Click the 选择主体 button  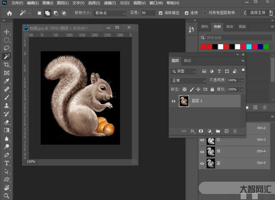[x=258, y=13]
